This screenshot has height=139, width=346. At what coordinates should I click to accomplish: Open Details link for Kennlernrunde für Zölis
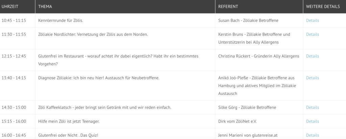312,21
